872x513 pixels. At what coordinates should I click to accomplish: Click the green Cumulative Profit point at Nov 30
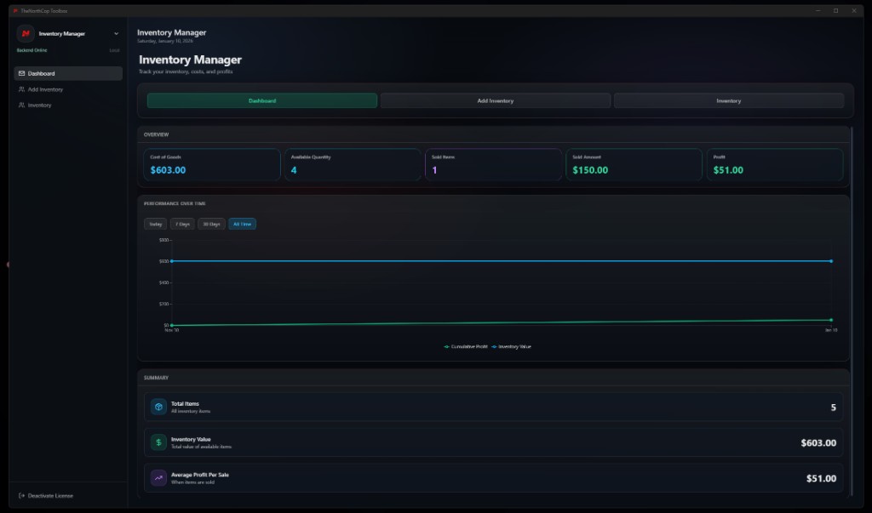coord(172,325)
